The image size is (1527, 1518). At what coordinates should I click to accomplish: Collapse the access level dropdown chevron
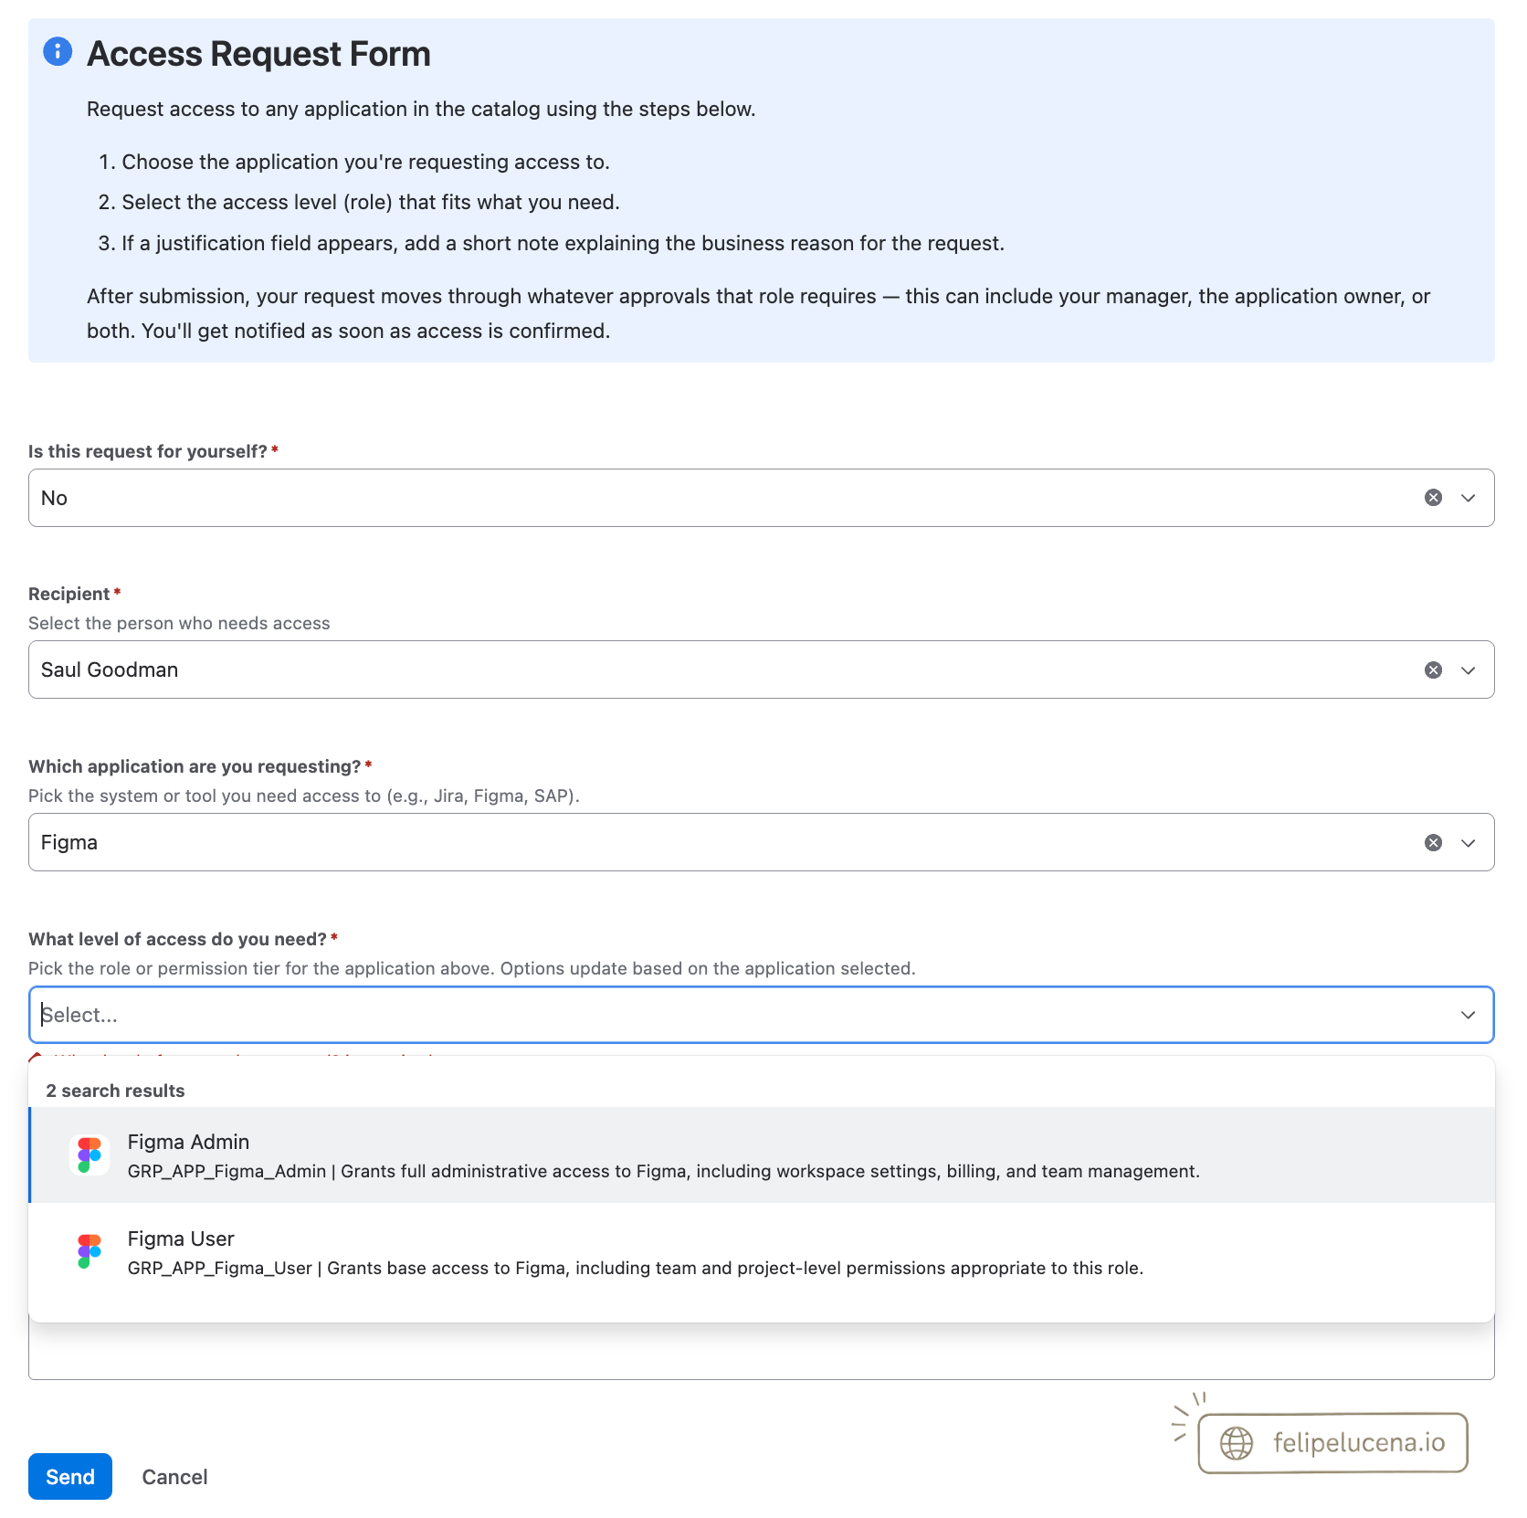pos(1469,1015)
